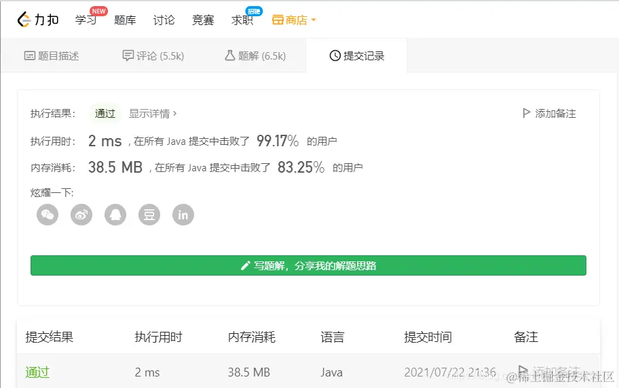The width and height of the screenshot is (619, 388).
Task: Click the LeetCode 力扣 logo
Action: pyautogui.click(x=38, y=20)
